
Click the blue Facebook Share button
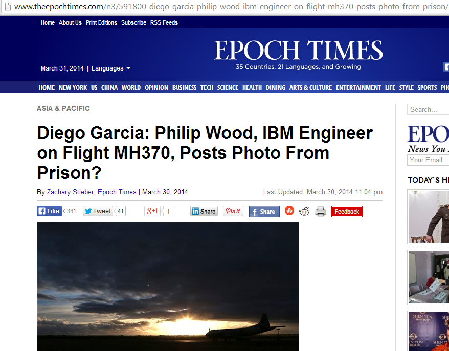[264, 212]
